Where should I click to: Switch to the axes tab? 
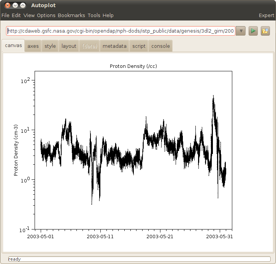(33, 46)
